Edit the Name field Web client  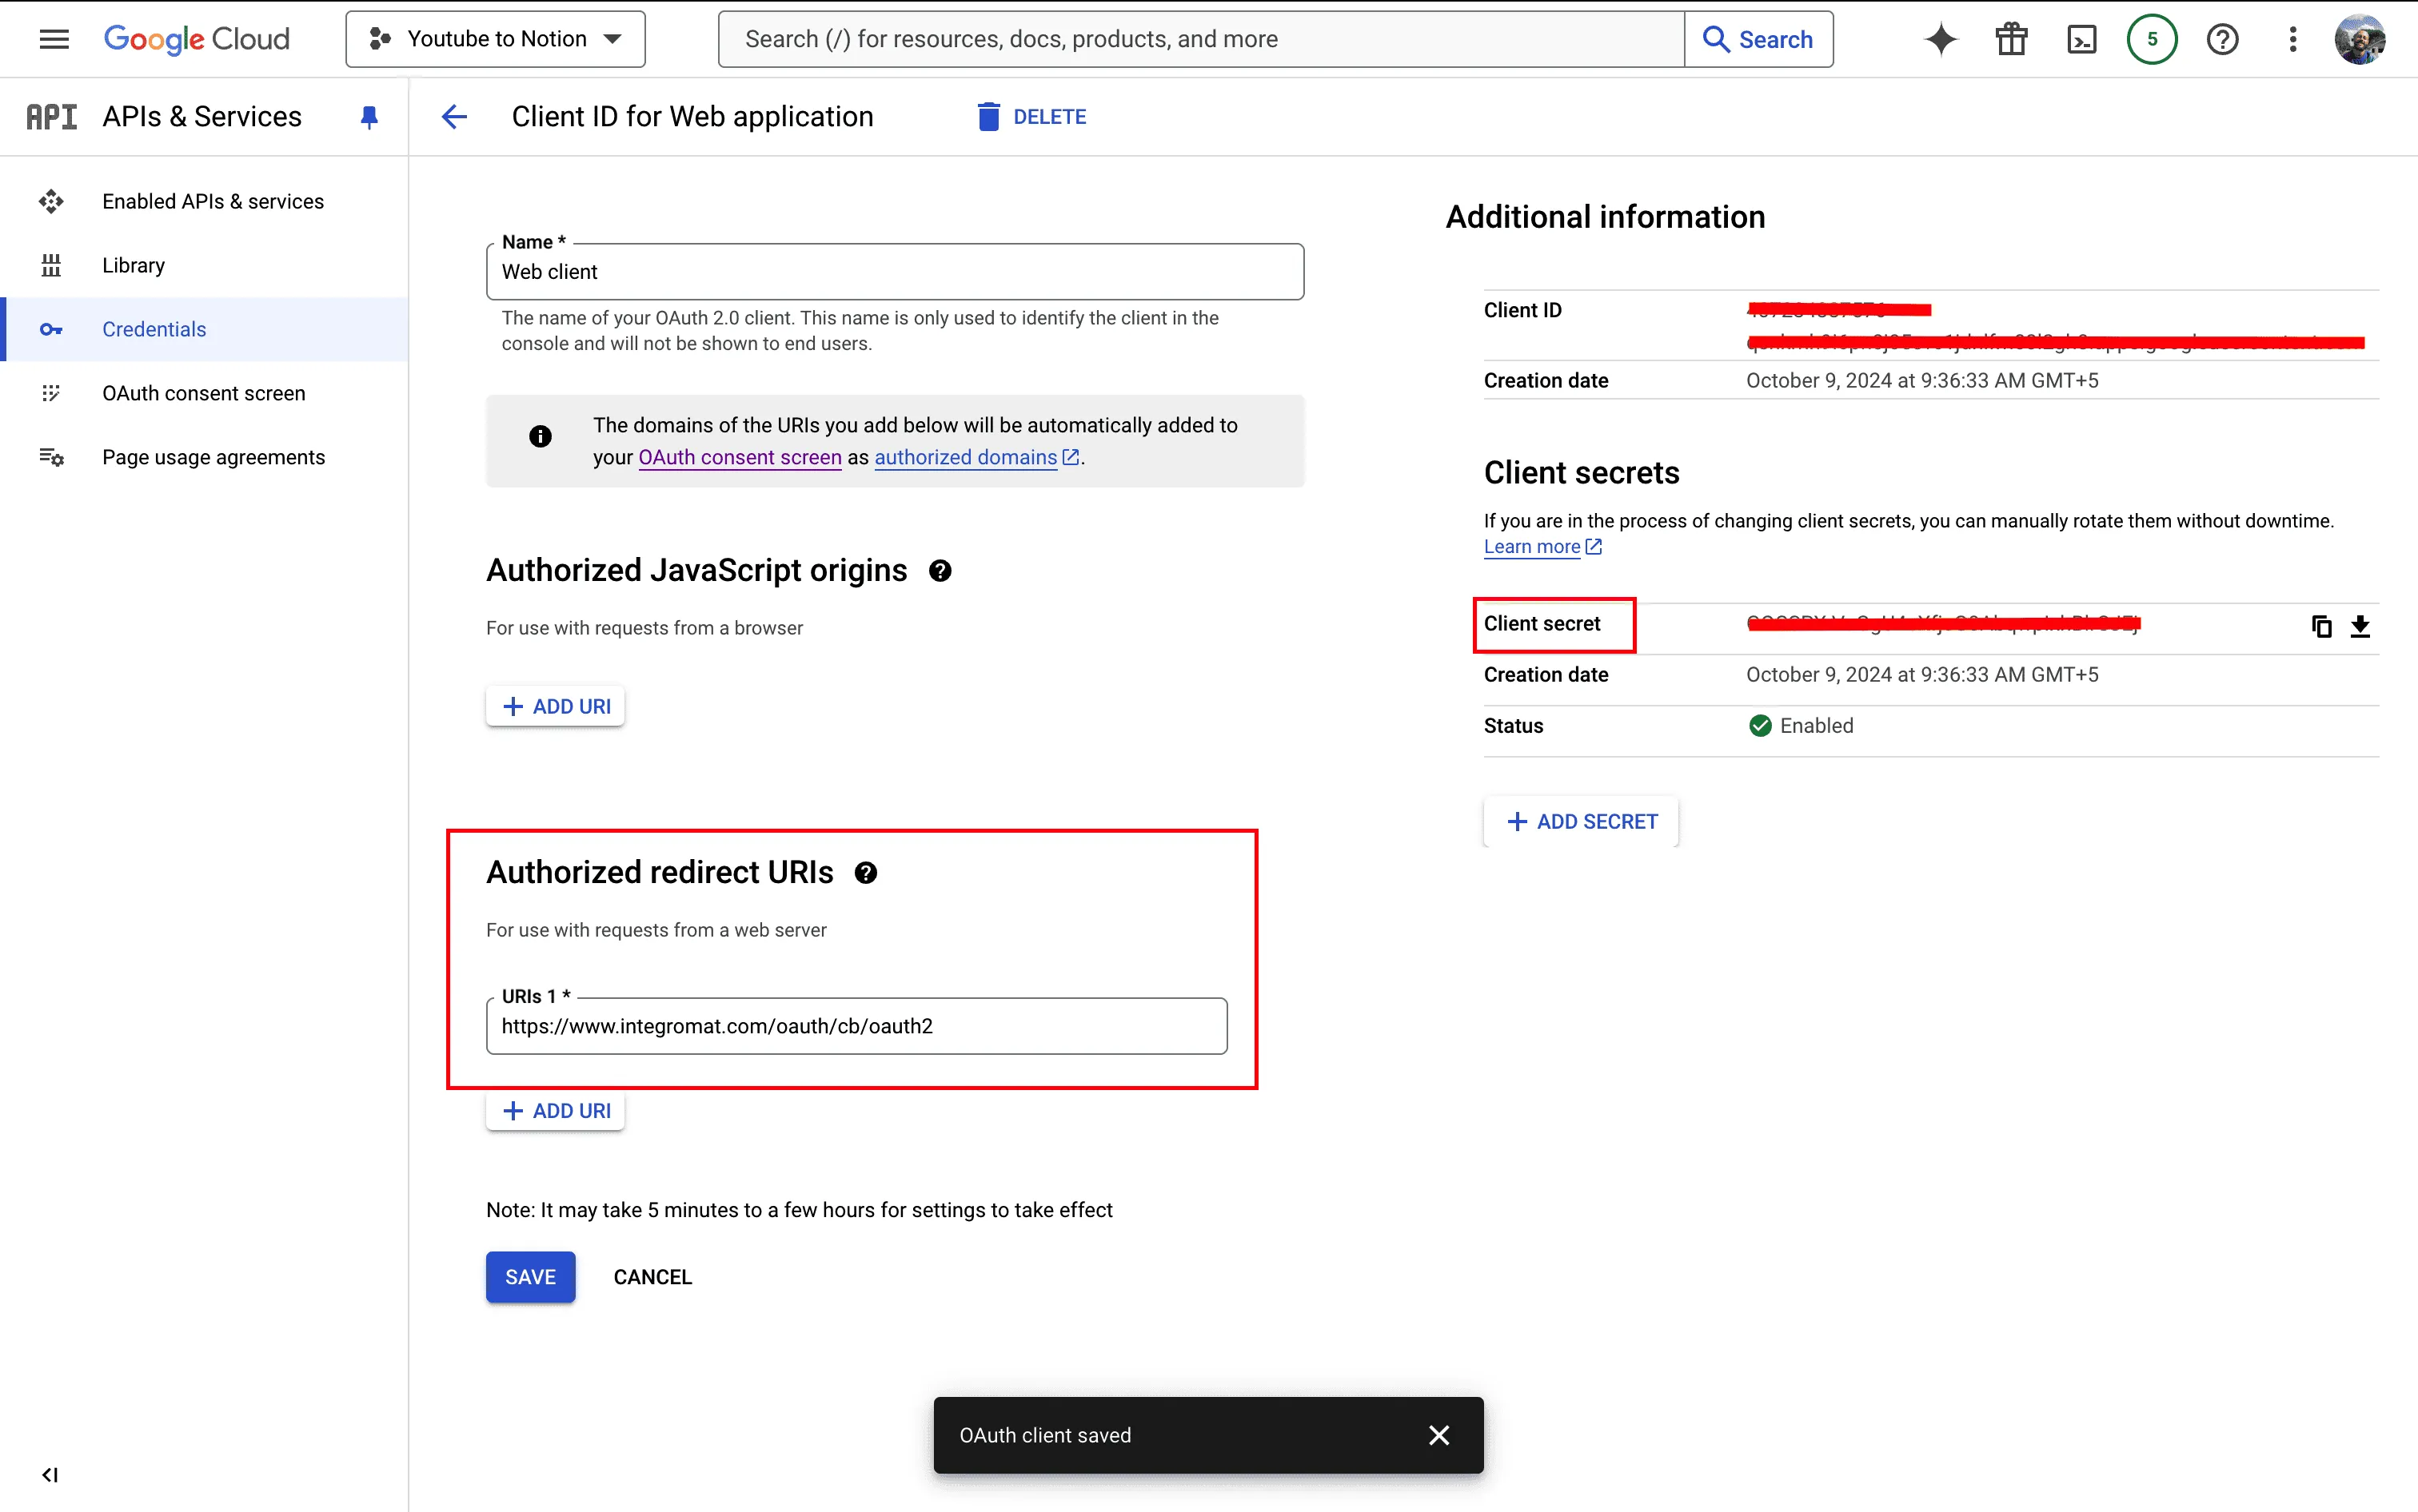(895, 272)
